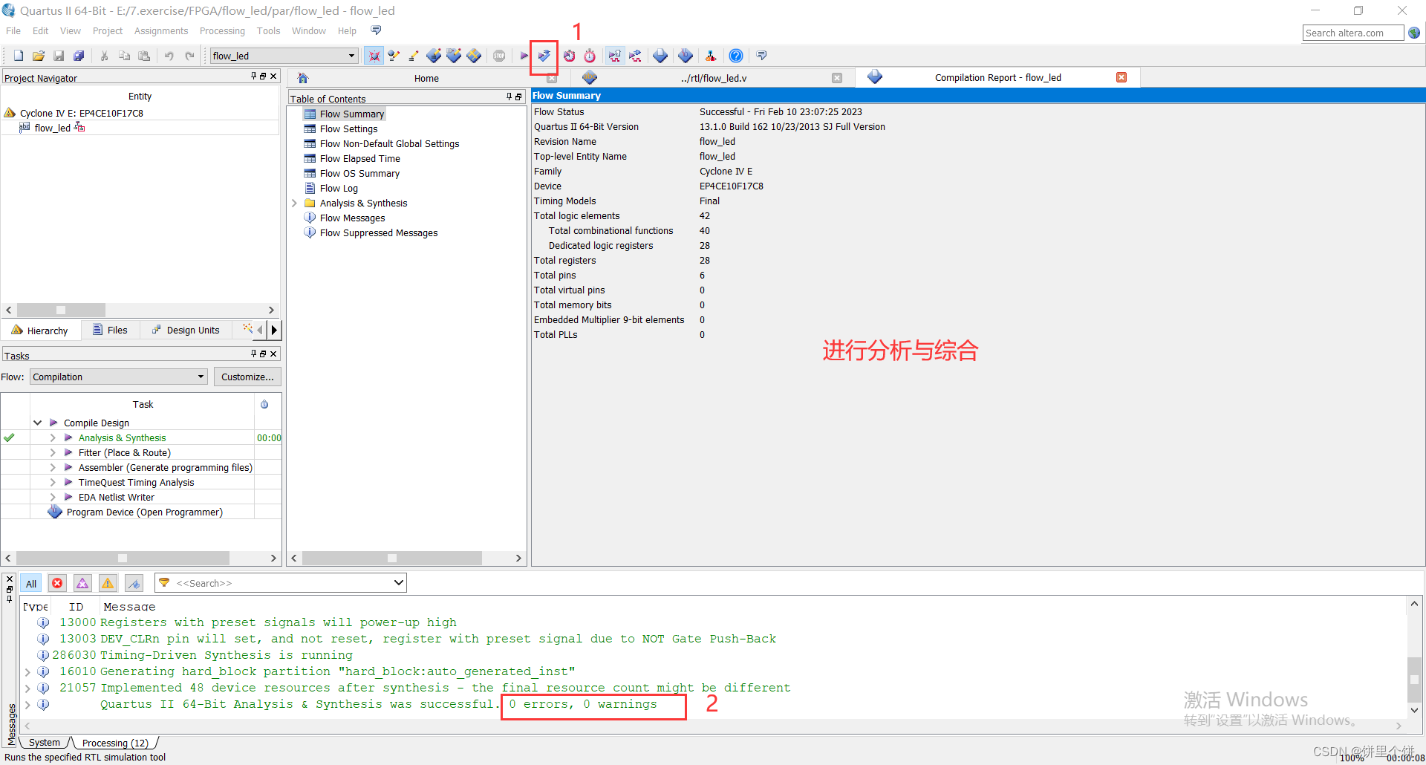Open the Programmer toolbar icon
The image size is (1426, 765).
point(686,56)
